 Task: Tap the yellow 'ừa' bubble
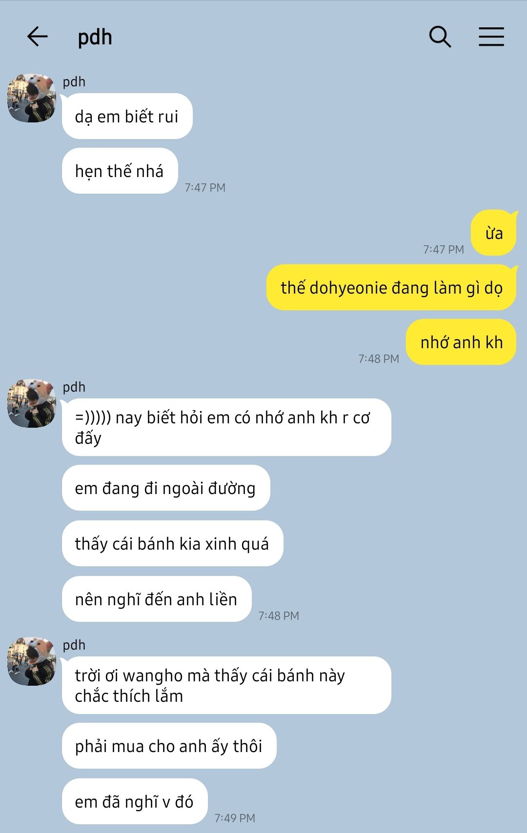click(493, 233)
